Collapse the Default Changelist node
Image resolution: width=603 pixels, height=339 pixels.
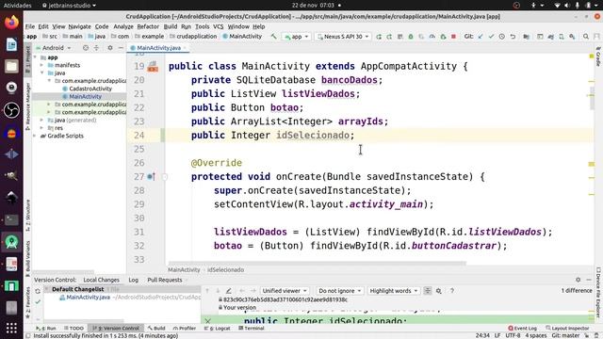46,289
